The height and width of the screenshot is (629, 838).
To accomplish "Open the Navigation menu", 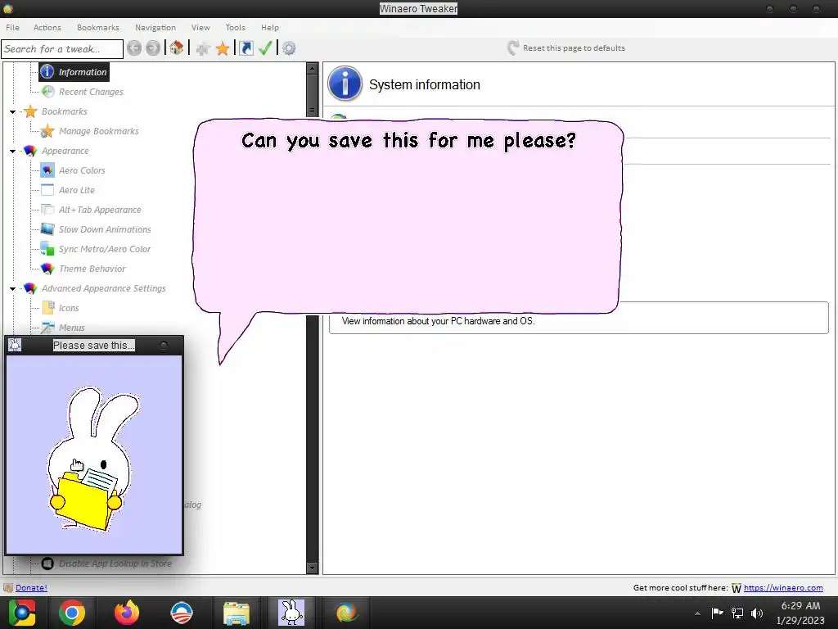I will (x=155, y=27).
